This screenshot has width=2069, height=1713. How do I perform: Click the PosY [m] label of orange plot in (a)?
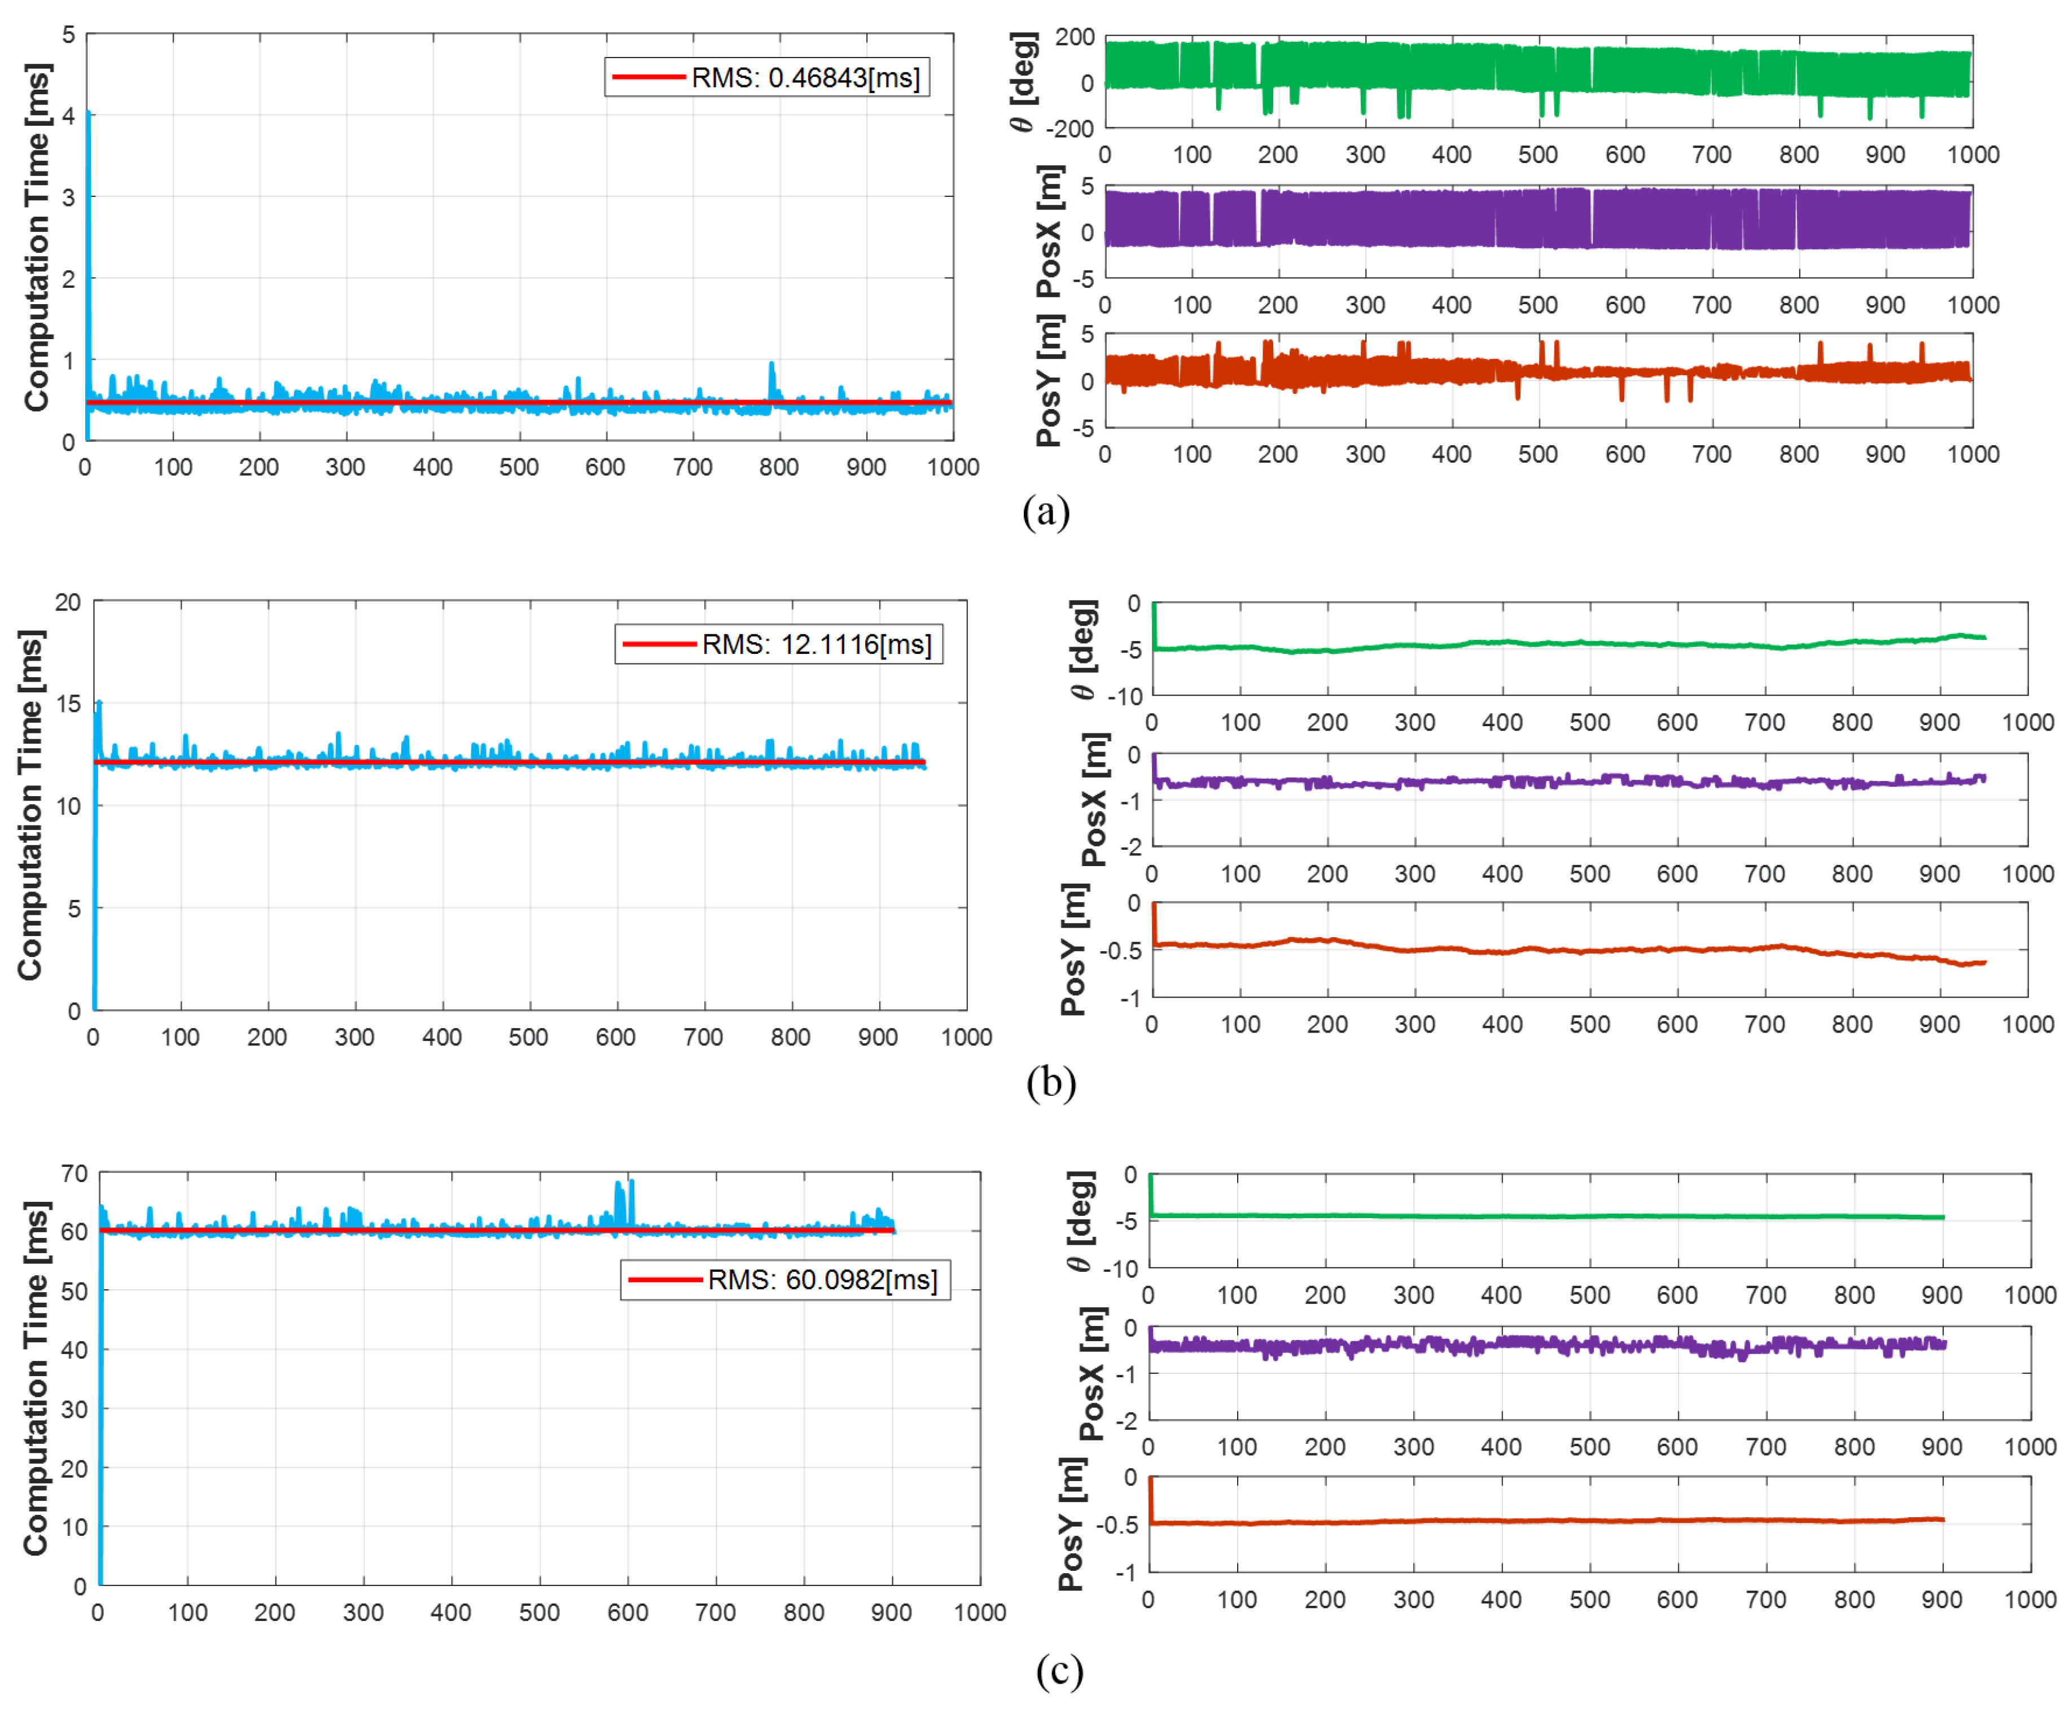pos(1050,380)
